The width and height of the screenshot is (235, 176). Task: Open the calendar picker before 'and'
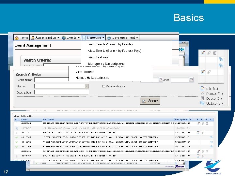[161, 80]
